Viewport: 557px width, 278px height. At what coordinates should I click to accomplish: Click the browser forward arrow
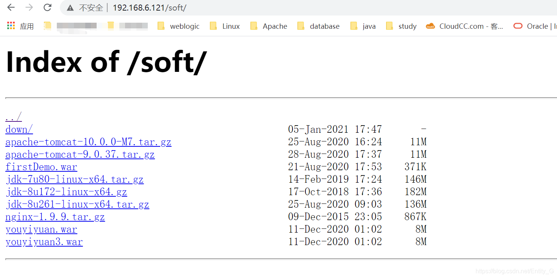[x=29, y=8]
